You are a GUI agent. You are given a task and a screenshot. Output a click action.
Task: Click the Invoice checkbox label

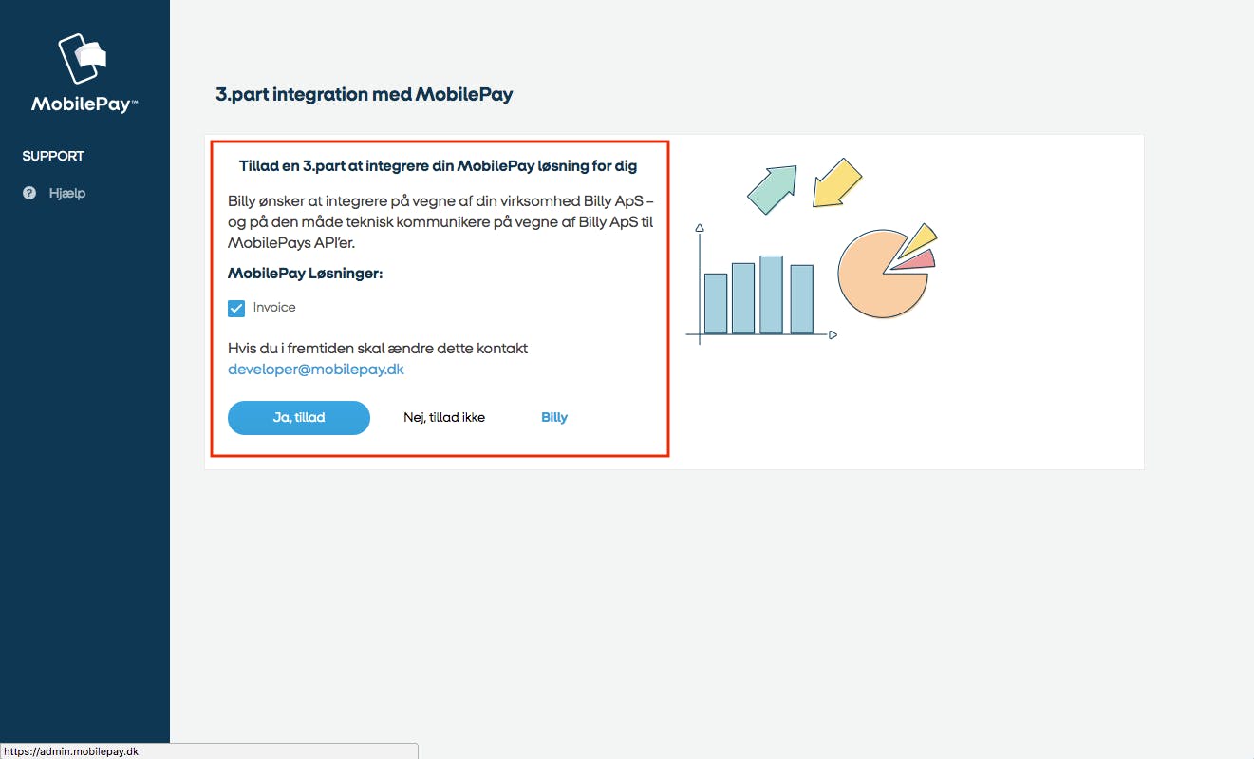click(x=274, y=308)
